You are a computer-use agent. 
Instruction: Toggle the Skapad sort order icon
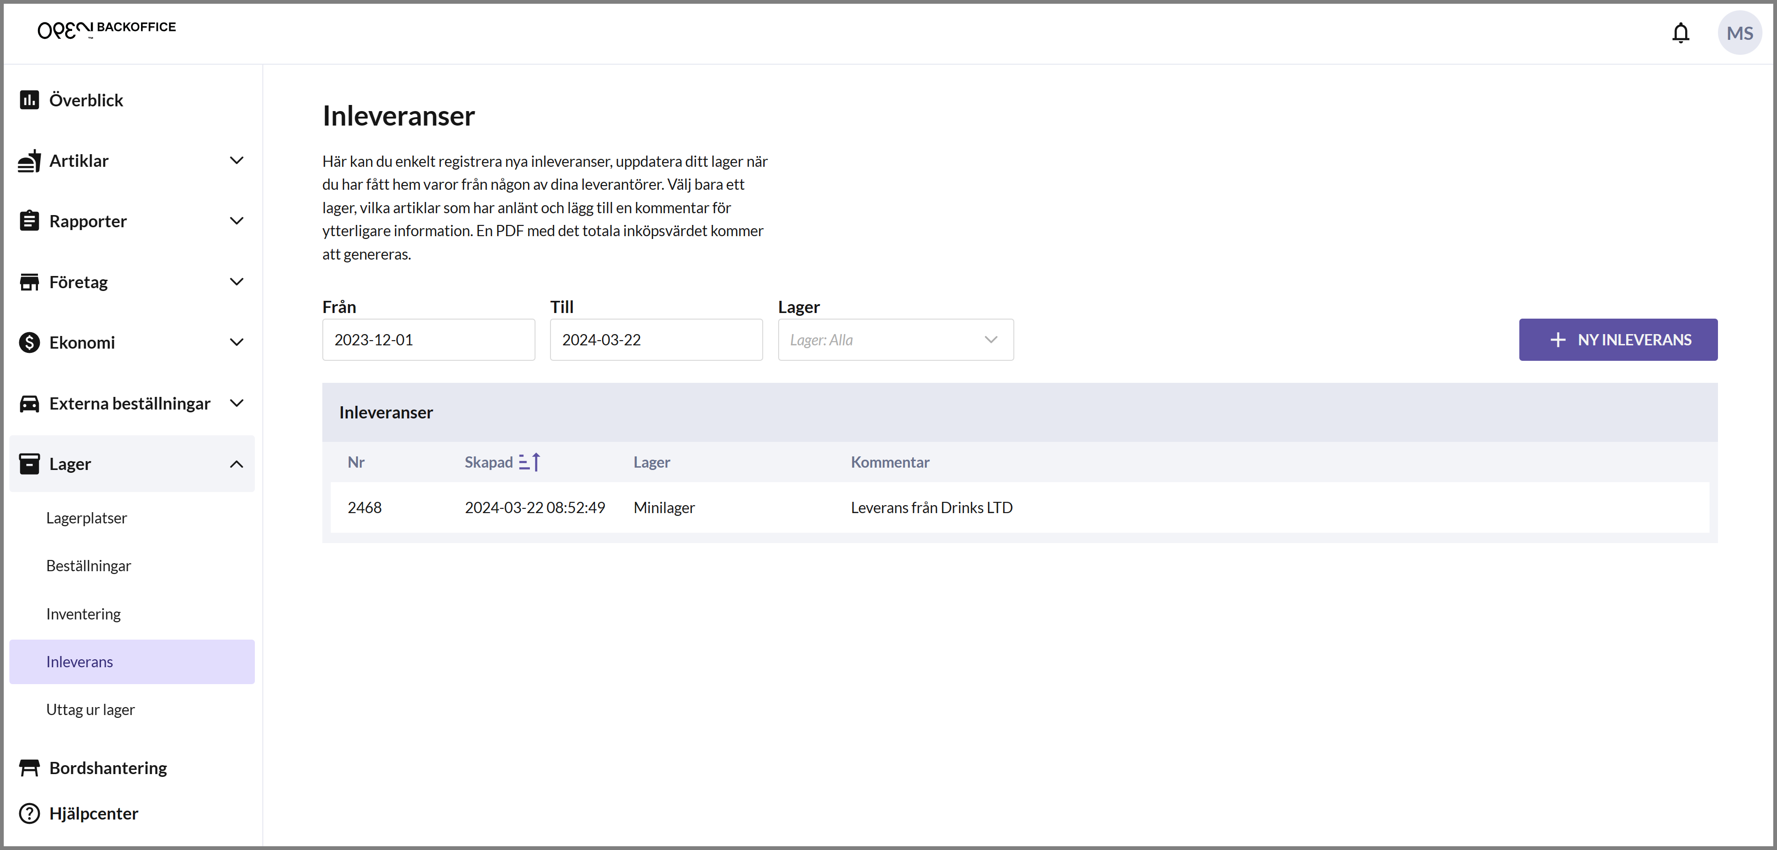pyautogui.click(x=529, y=462)
